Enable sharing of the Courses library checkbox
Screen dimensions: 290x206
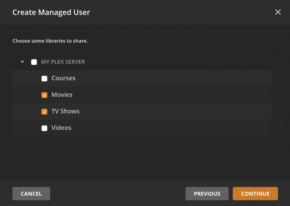44,78
